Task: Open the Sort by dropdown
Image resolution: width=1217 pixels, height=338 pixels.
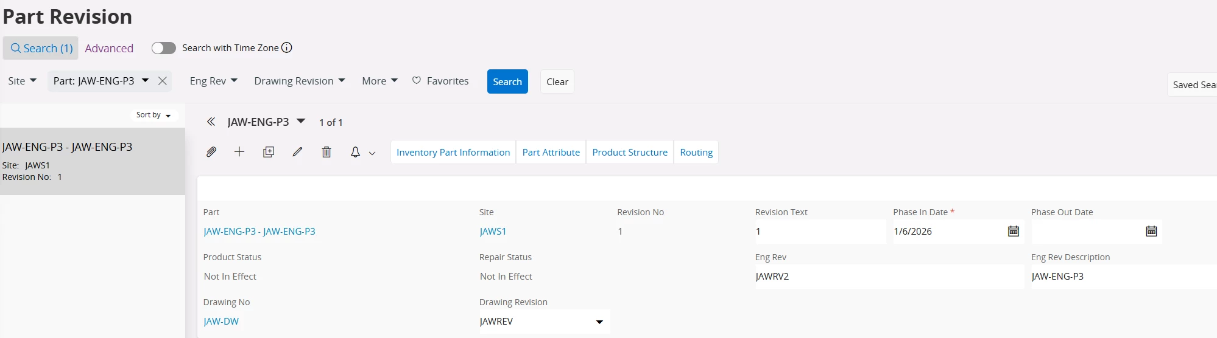Action: point(153,115)
